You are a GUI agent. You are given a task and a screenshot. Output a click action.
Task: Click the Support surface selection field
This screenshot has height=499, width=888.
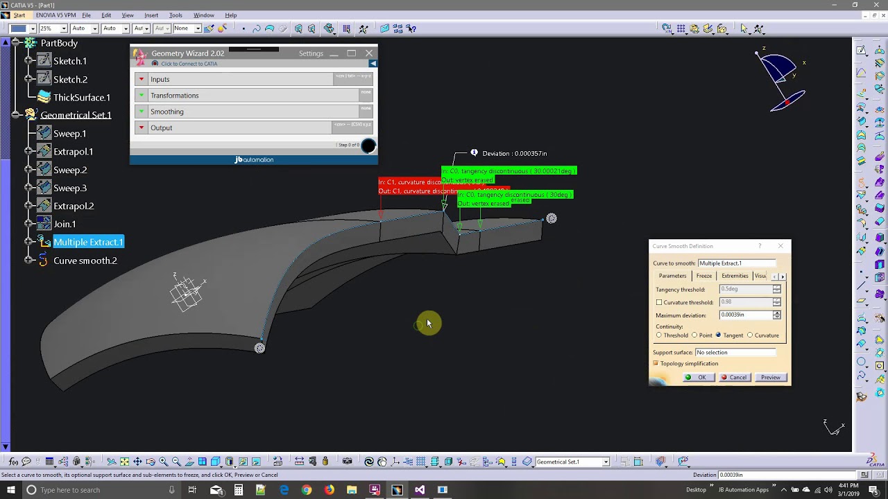click(735, 353)
